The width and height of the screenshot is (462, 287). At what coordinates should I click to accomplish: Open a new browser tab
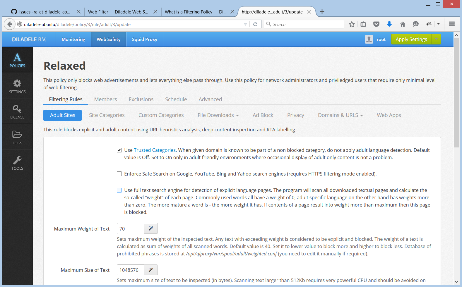click(x=322, y=12)
